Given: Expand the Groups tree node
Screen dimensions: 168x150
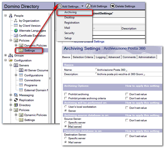Looking at the screenshot, I should [x=5, y=55].
